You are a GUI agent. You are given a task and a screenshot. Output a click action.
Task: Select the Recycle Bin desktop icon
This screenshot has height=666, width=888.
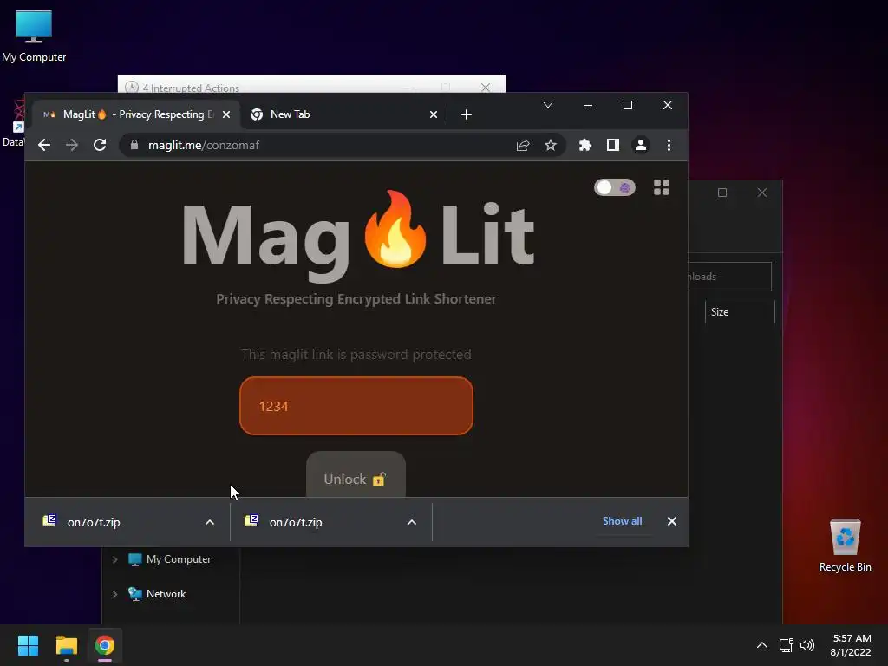click(845, 545)
